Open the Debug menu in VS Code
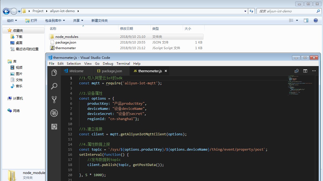Screen dimensions: 323x181 point(108,64)
